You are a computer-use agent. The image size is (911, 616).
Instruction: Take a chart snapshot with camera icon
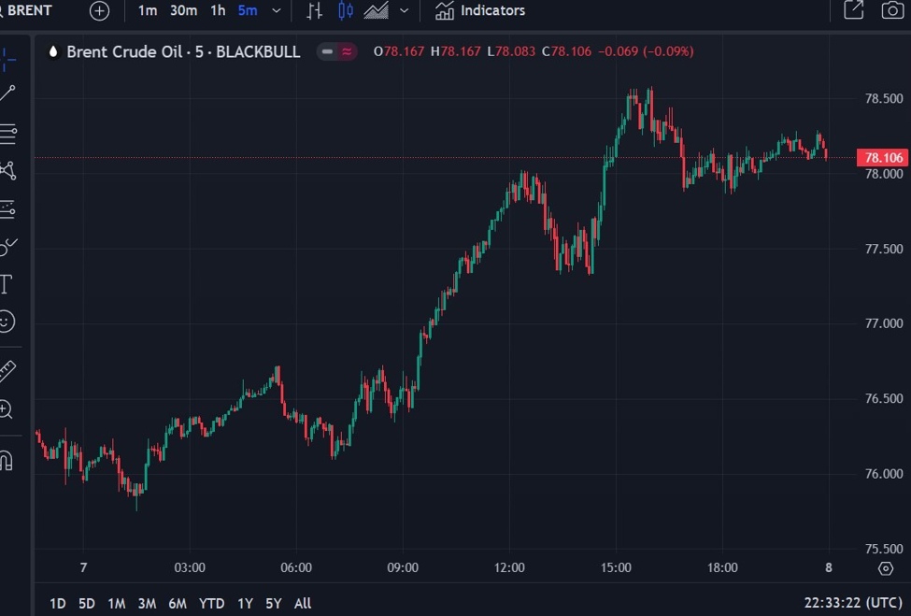(x=891, y=10)
